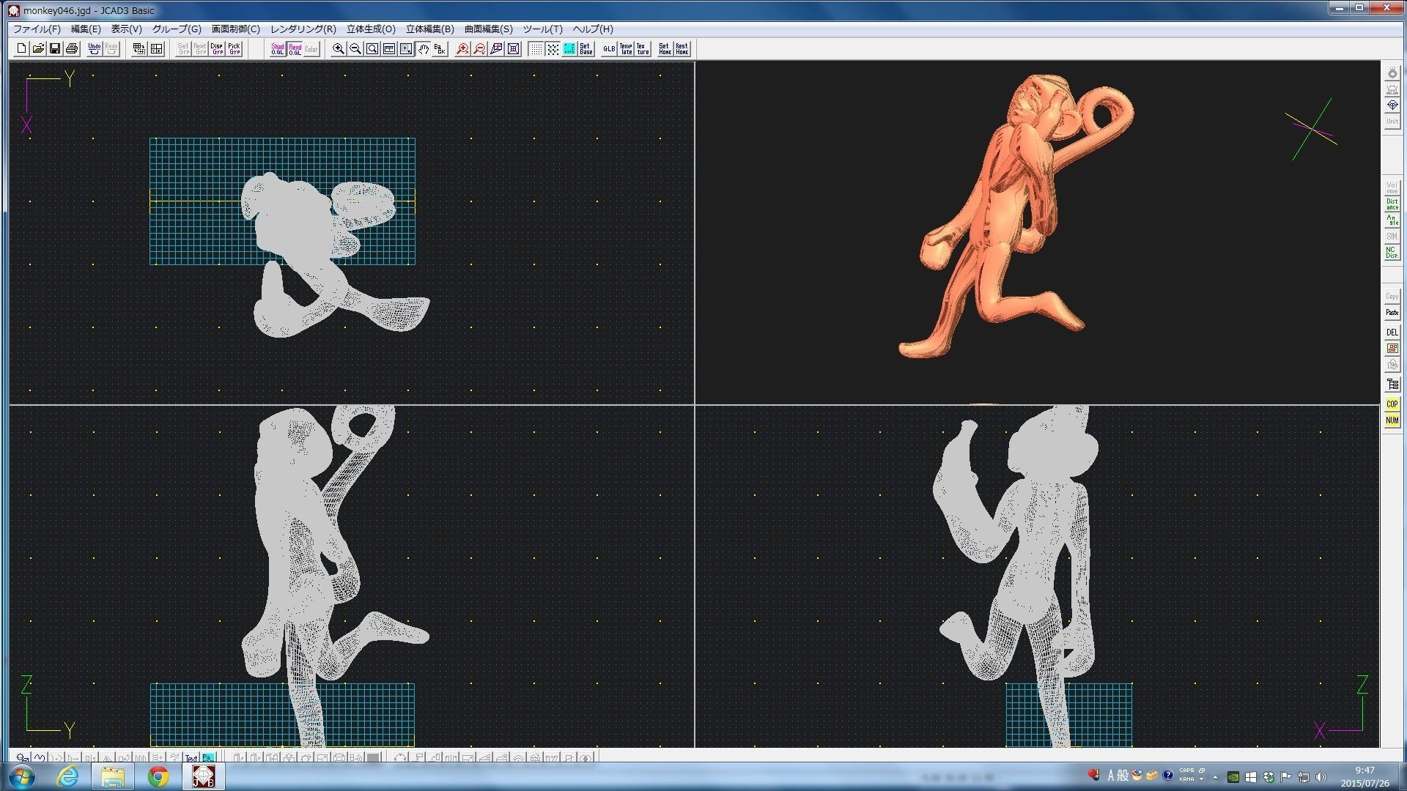Screen dimensions: 1407x791
Task: Click the Zoom In magnifier icon
Action: point(339,49)
